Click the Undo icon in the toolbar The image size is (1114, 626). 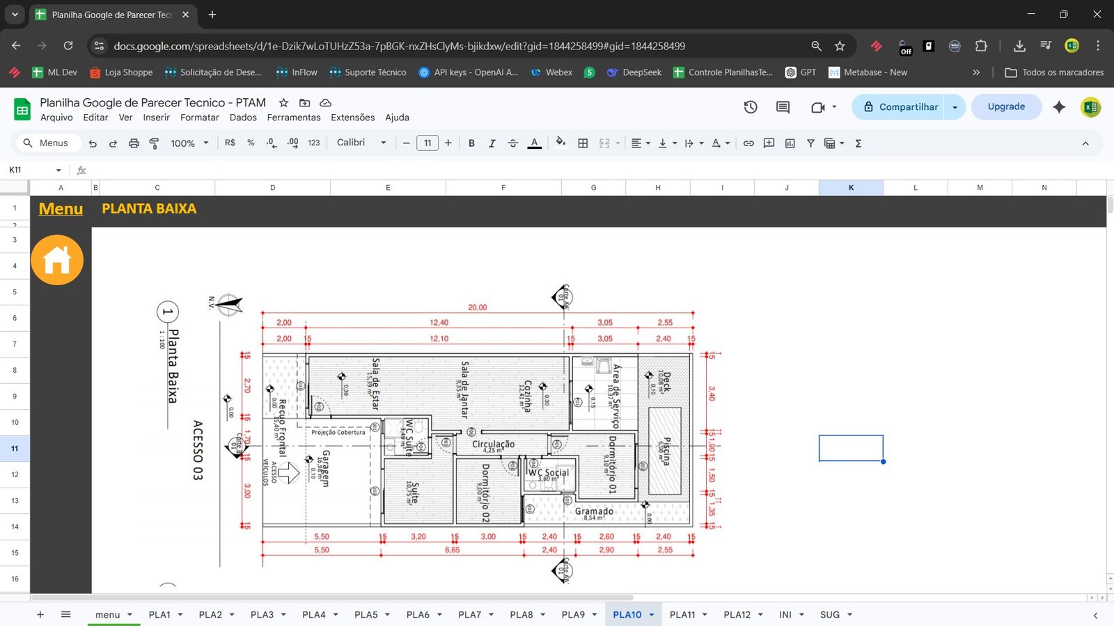coord(93,143)
